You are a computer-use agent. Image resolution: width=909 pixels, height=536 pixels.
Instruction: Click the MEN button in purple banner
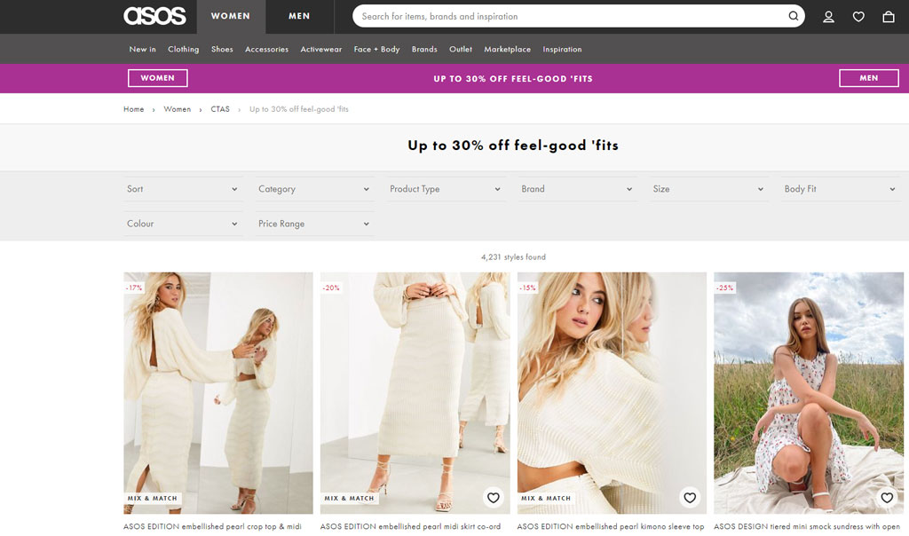tap(868, 78)
